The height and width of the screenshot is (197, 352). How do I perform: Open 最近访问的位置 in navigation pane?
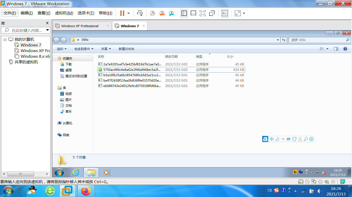(x=73, y=76)
